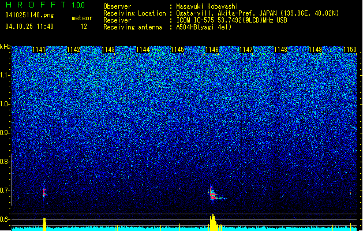363x231 pixels.
Task: Click the 1143 time marker
Action: (108, 50)
